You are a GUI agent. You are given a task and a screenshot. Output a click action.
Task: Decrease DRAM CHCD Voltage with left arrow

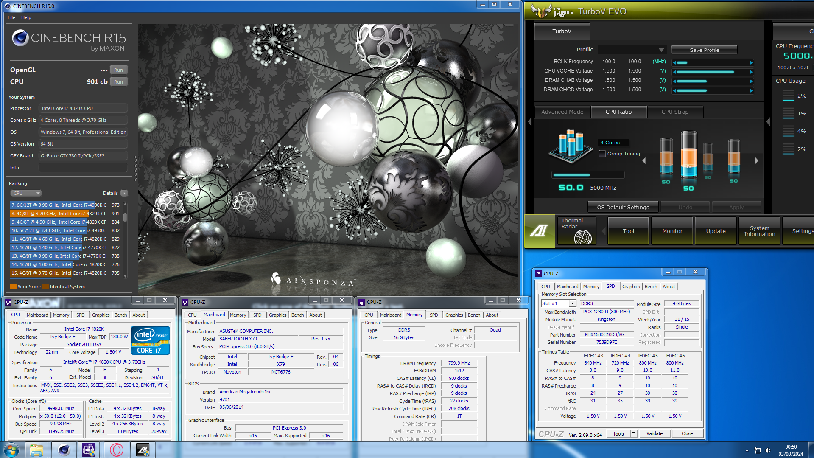coord(674,90)
